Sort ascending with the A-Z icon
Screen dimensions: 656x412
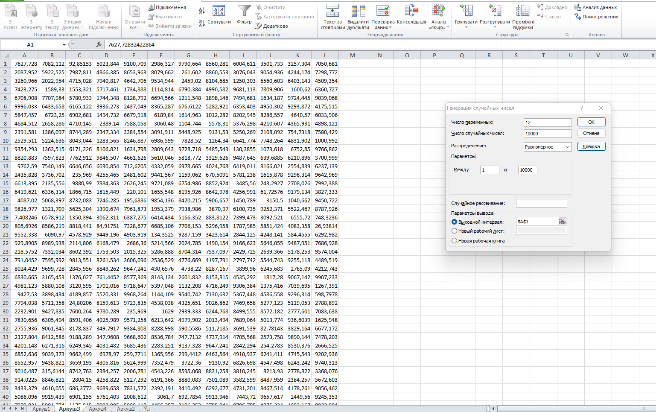[202, 10]
